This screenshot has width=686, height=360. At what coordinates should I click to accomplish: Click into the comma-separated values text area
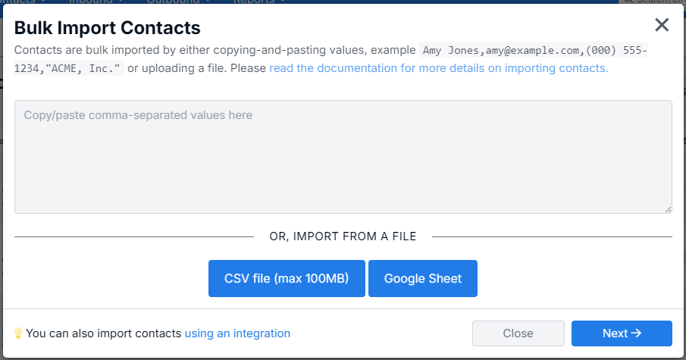(x=343, y=156)
